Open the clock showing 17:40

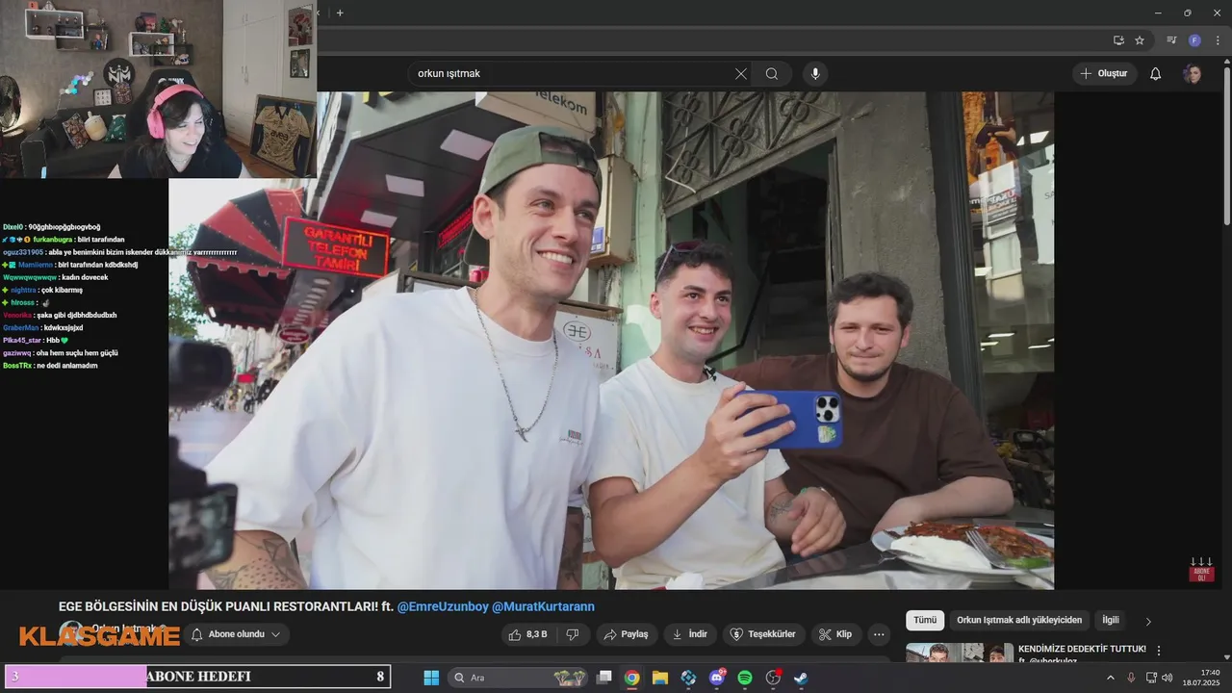coord(1203,678)
